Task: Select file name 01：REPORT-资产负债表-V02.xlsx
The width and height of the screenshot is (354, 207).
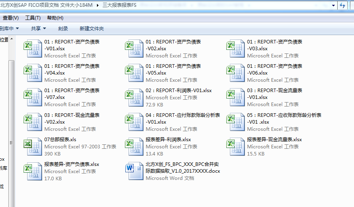Action: pyautogui.click(x=173, y=45)
